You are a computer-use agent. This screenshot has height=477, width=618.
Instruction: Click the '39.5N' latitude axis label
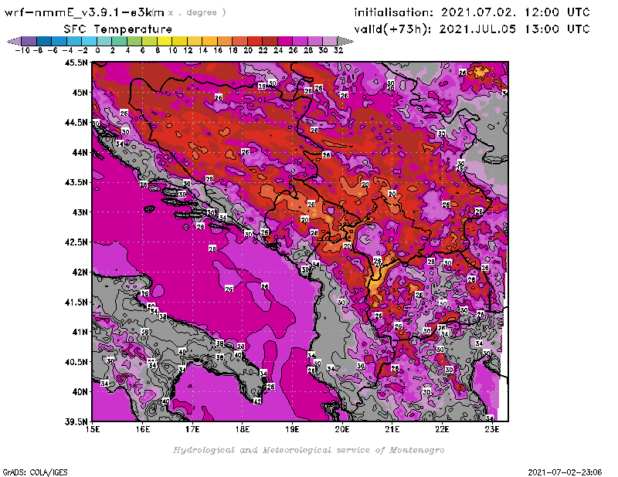[x=76, y=422]
